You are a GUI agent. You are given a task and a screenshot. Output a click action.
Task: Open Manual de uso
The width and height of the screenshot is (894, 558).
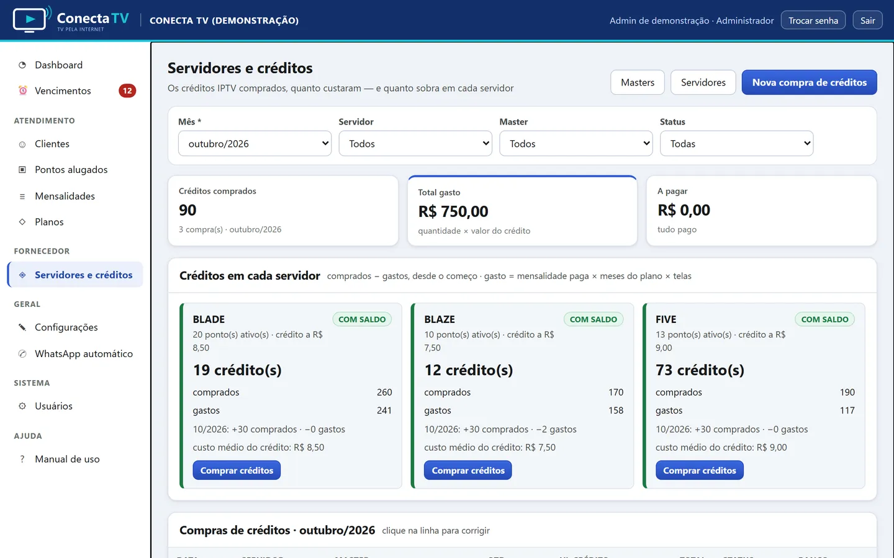75,459
